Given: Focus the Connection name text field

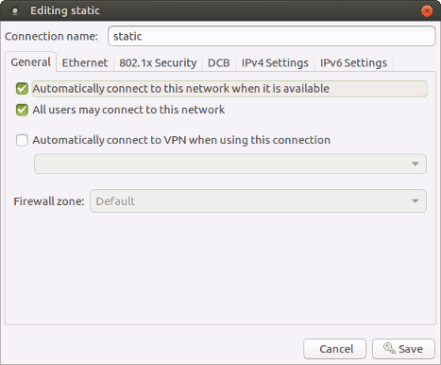Looking at the screenshot, I should click(x=272, y=36).
